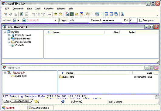Click tile windows horizontally icon

(x=106, y=14)
